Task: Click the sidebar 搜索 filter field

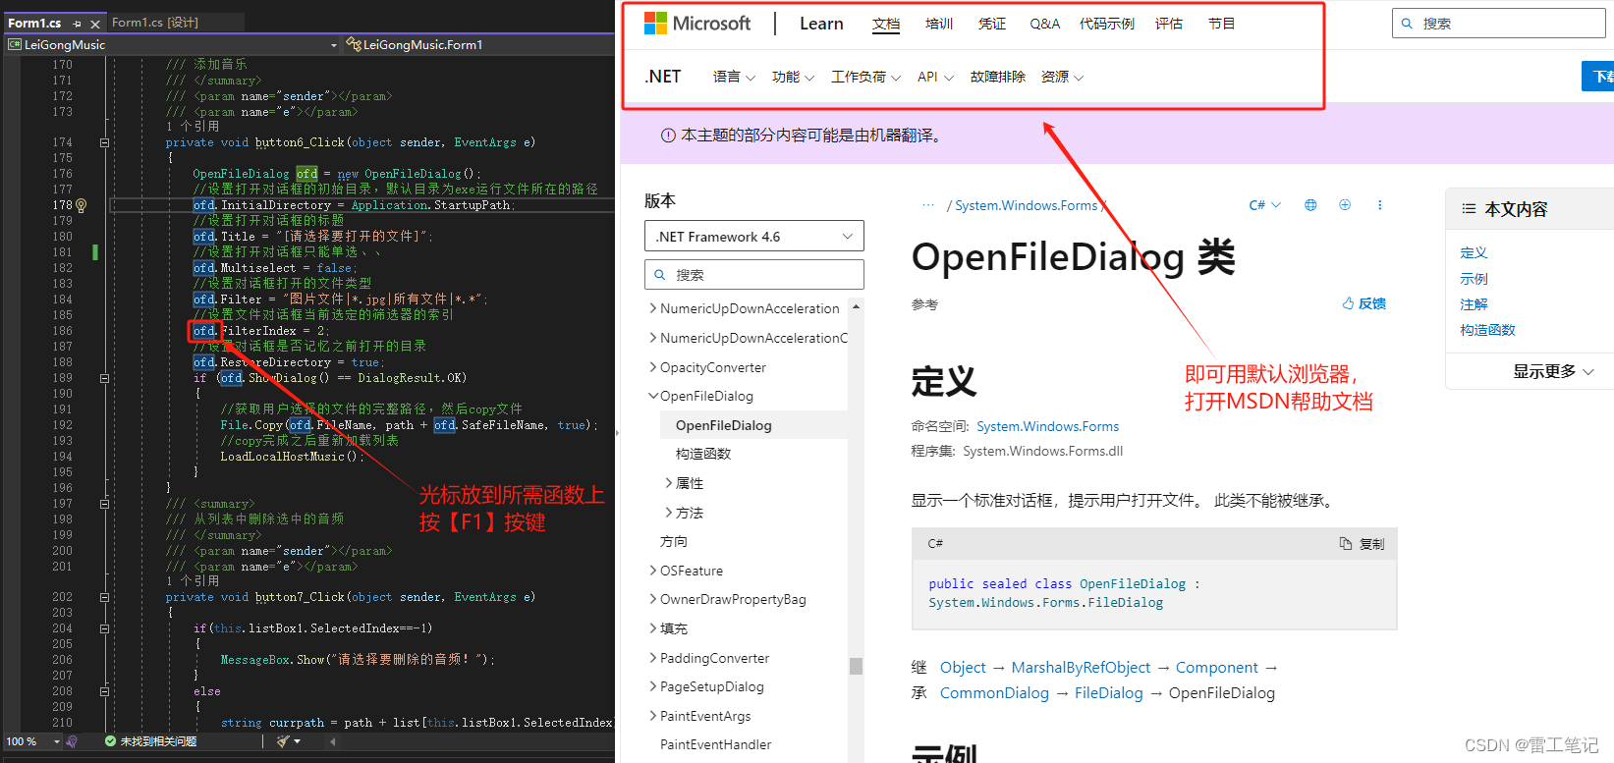Action: pos(754,275)
